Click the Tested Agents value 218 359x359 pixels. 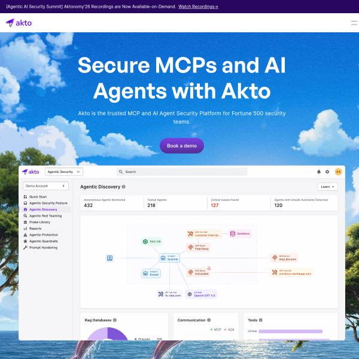[151, 205]
